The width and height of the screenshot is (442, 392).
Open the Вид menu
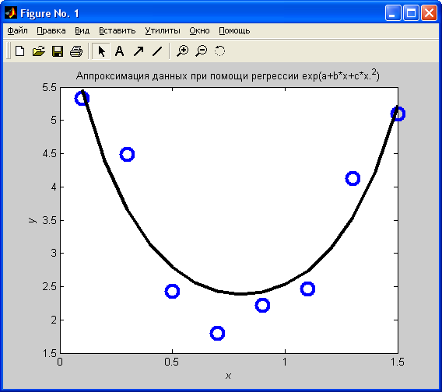point(82,30)
